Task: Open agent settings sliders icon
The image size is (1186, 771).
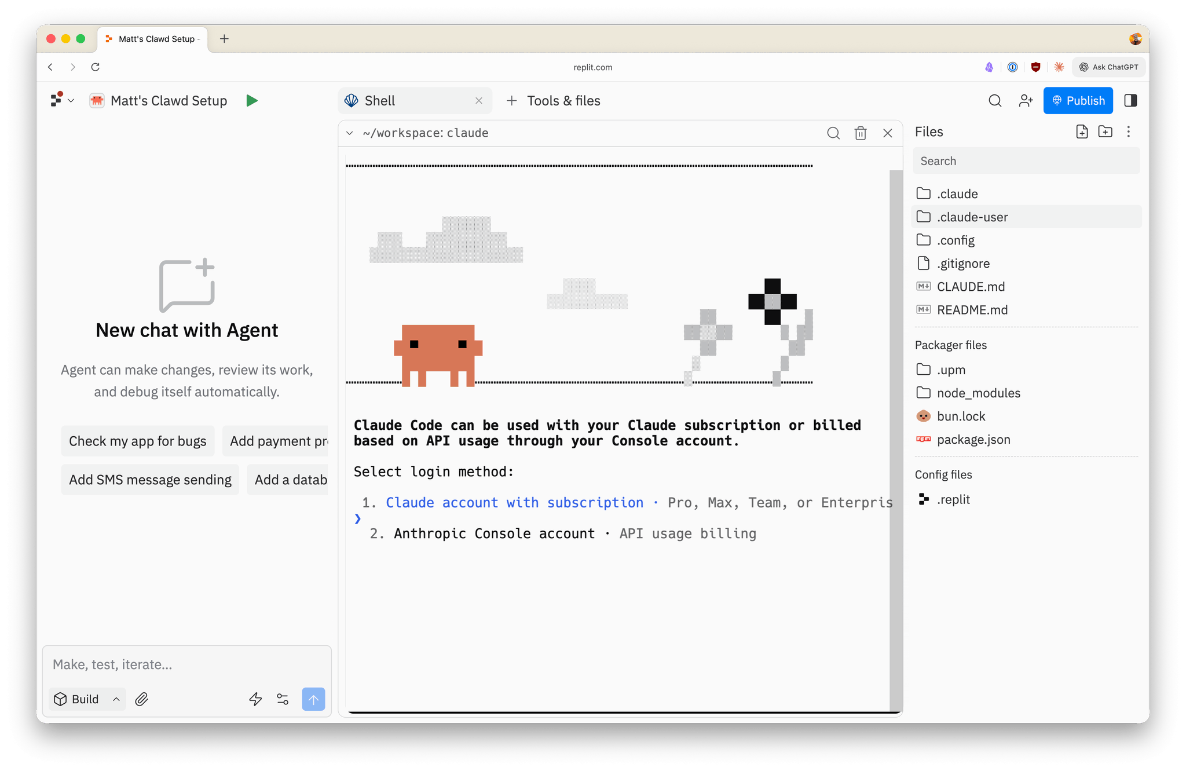Action: coord(283,699)
